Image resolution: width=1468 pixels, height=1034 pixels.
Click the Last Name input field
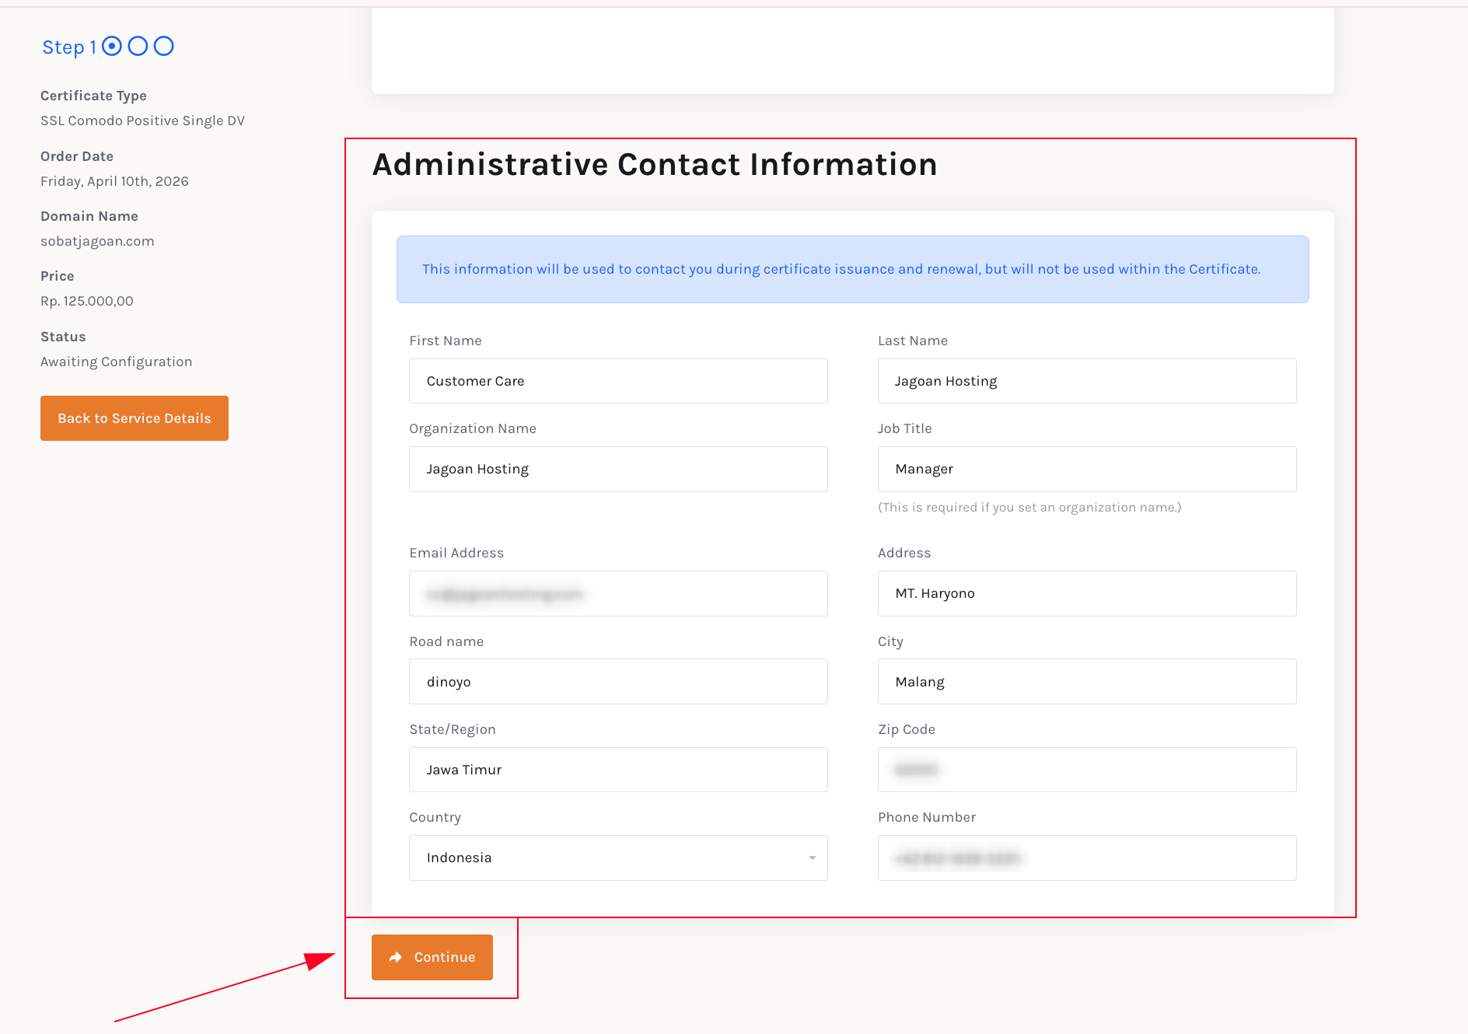(1086, 381)
